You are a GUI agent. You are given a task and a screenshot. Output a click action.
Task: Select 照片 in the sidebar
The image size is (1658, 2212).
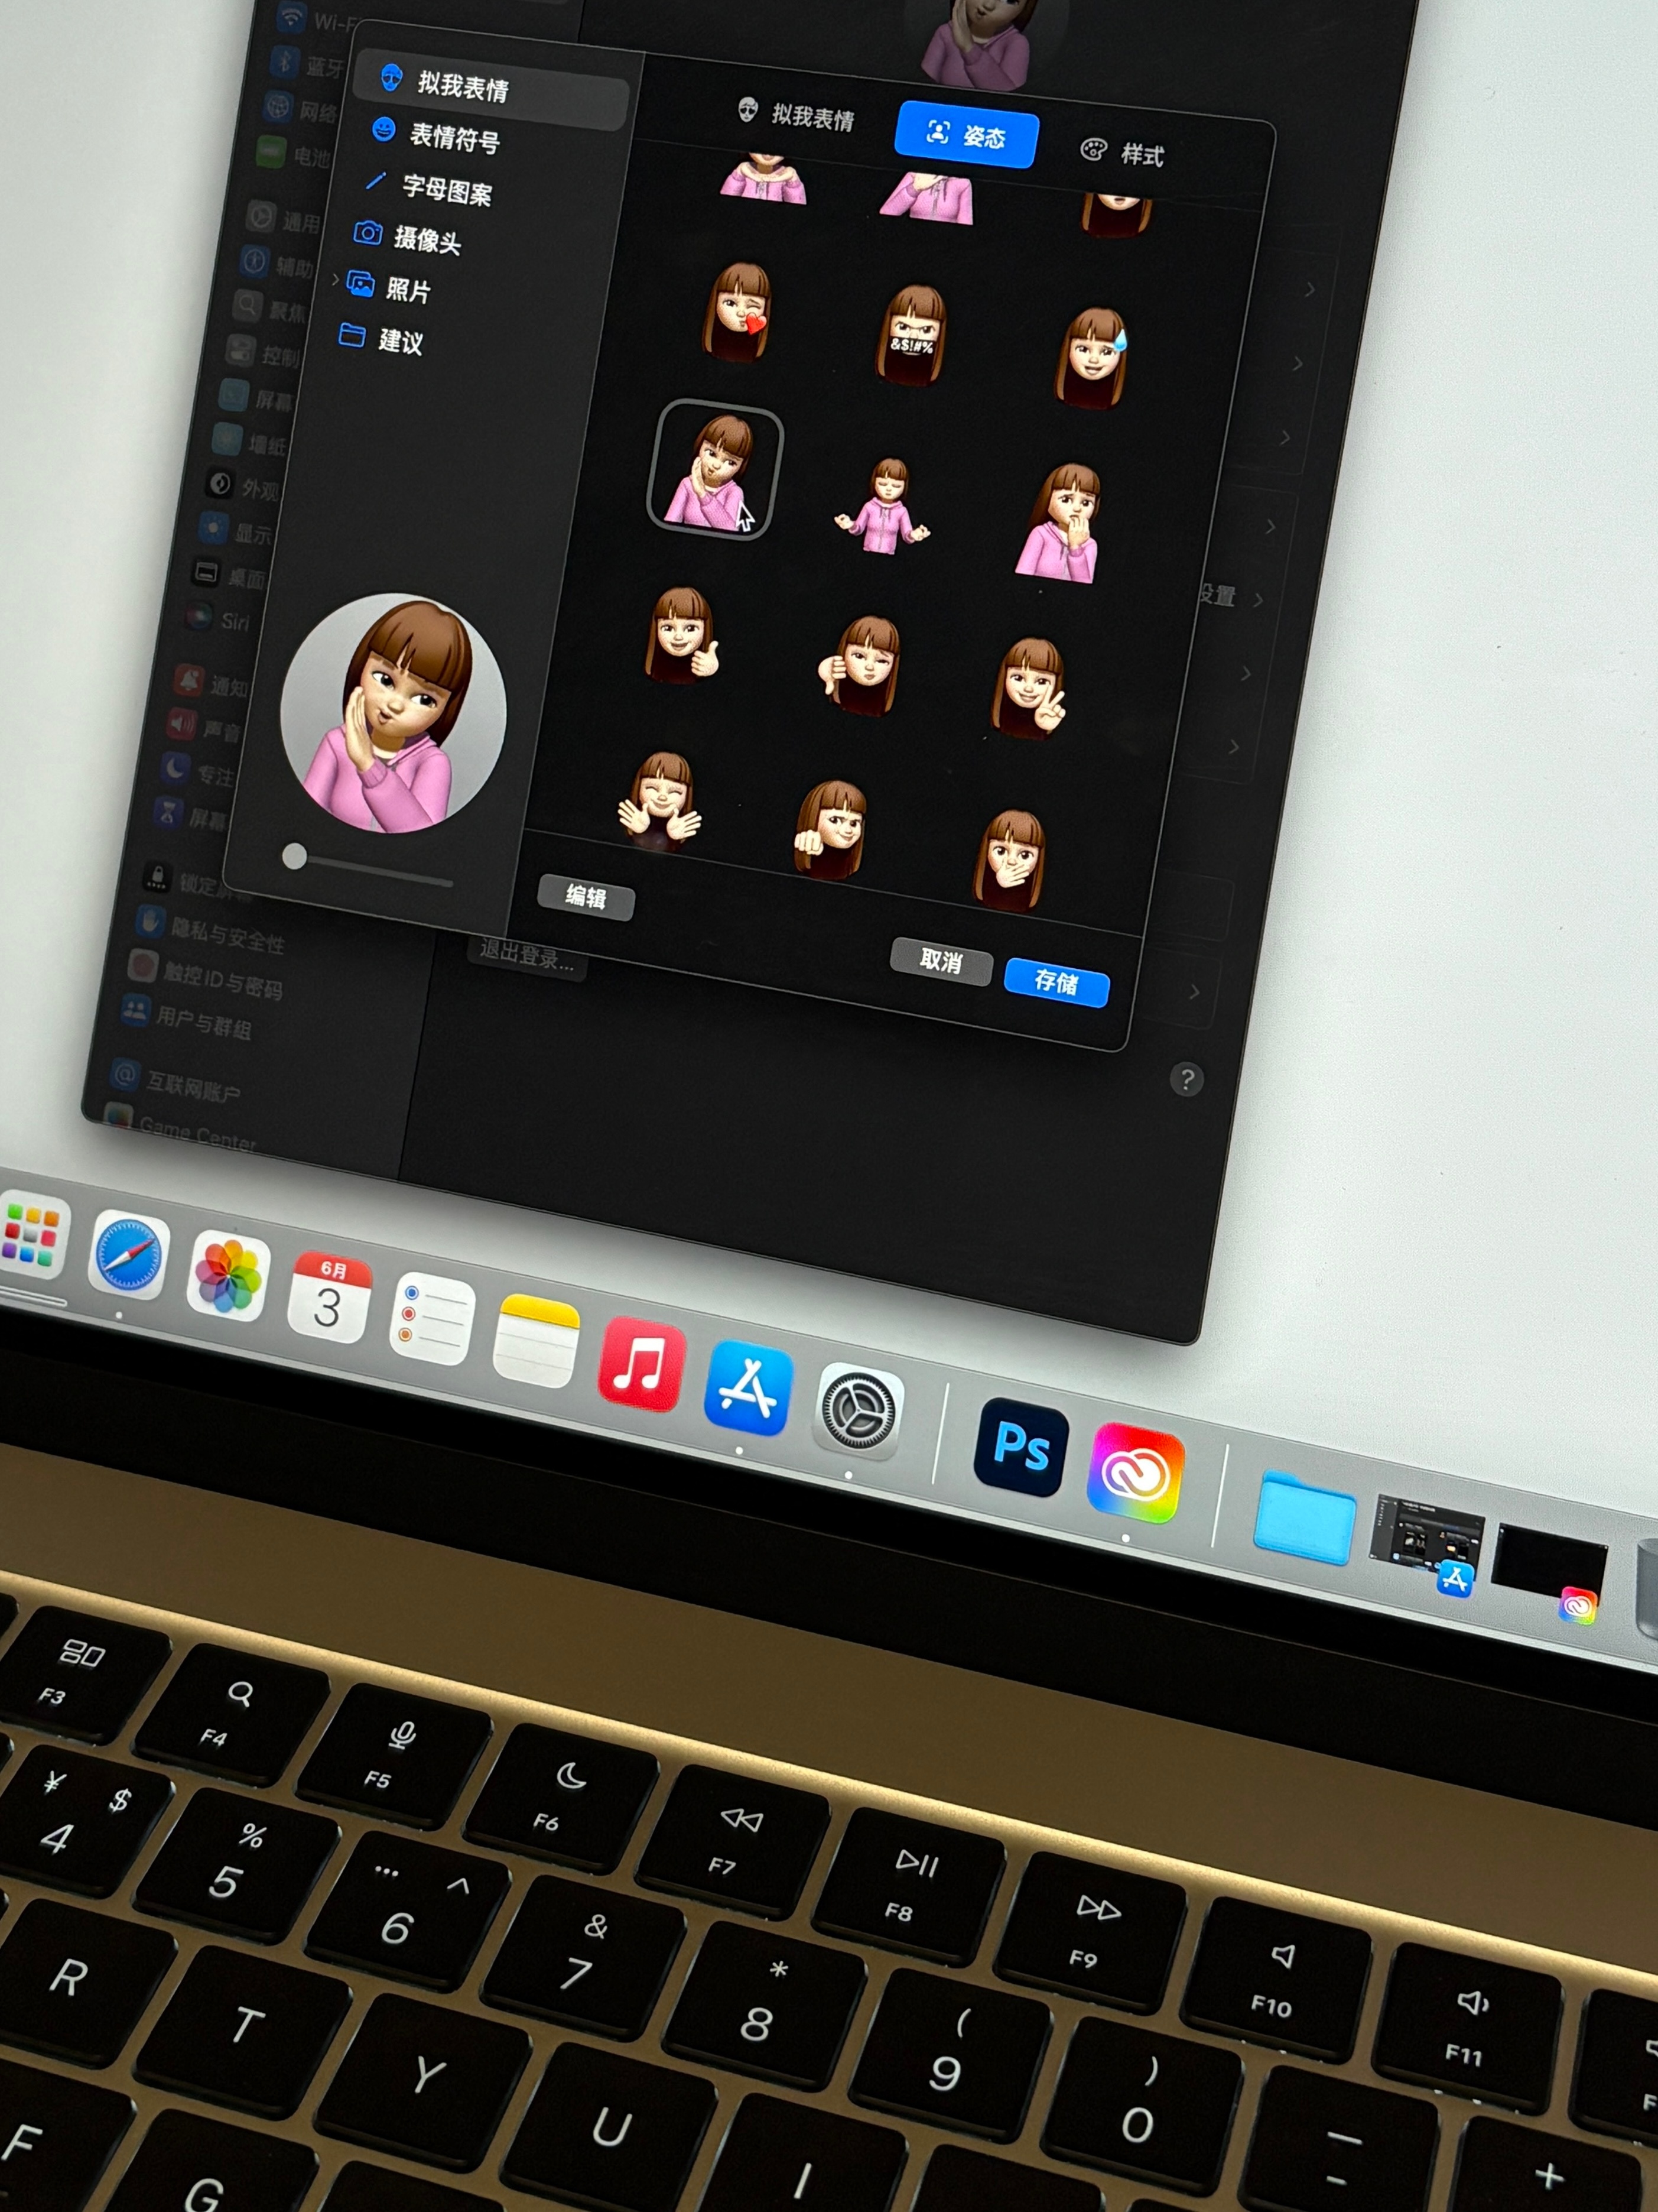[x=390, y=288]
